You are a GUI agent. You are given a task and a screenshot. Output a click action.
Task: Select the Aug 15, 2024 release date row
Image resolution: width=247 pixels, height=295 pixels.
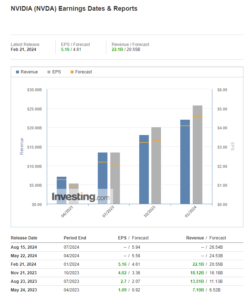click(x=24, y=247)
